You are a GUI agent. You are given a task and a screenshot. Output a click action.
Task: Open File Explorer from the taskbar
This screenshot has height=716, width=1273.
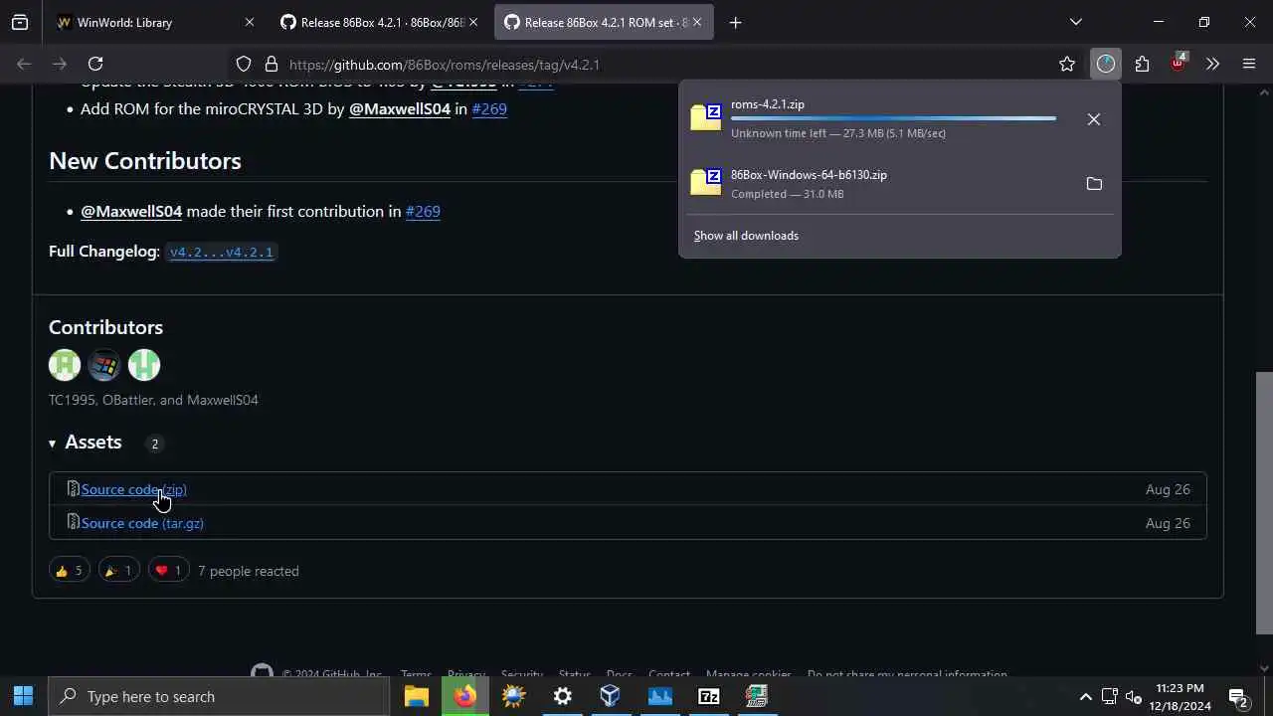(417, 696)
